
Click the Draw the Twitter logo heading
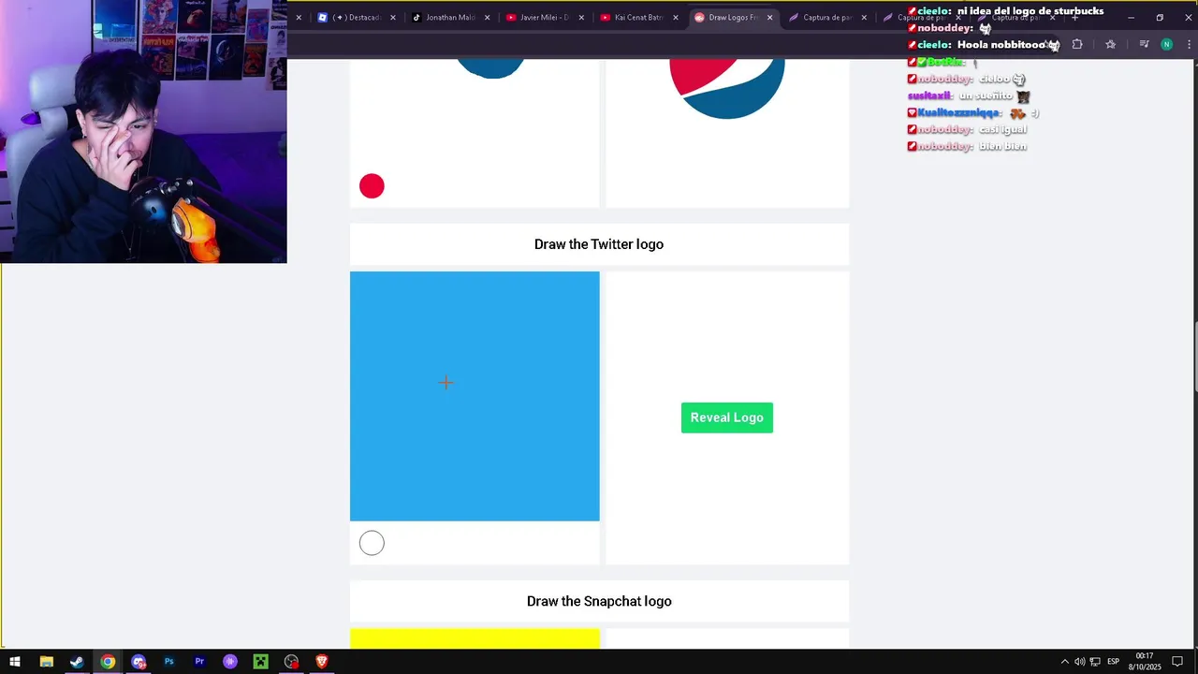pyautogui.click(x=599, y=244)
